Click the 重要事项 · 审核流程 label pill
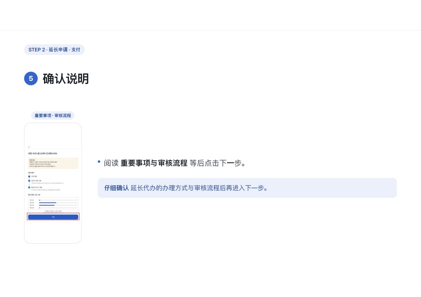 tap(53, 115)
